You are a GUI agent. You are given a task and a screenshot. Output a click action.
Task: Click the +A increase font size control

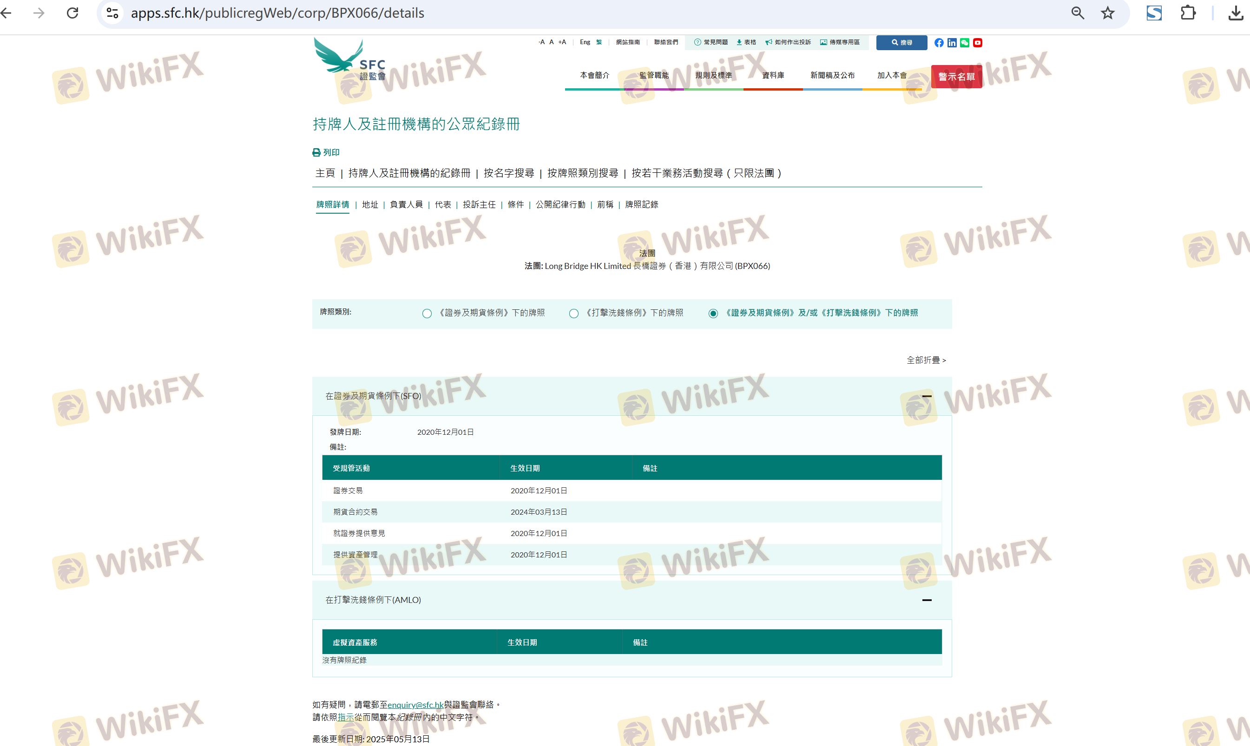[562, 42]
